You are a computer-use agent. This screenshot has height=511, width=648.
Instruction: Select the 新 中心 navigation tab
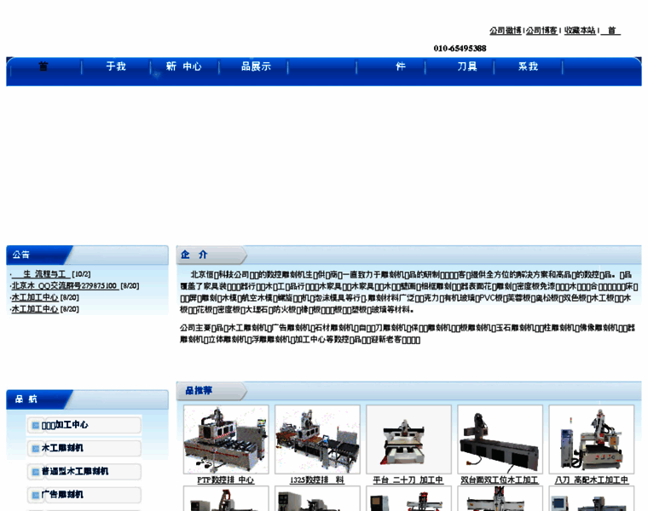(184, 66)
